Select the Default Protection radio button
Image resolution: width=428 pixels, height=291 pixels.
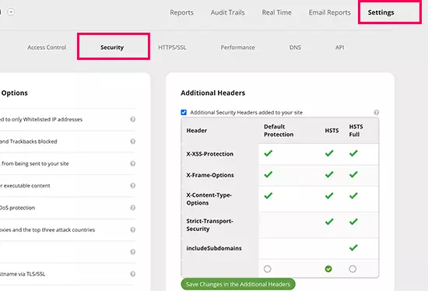pyautogui.click(x=268, y=269)
